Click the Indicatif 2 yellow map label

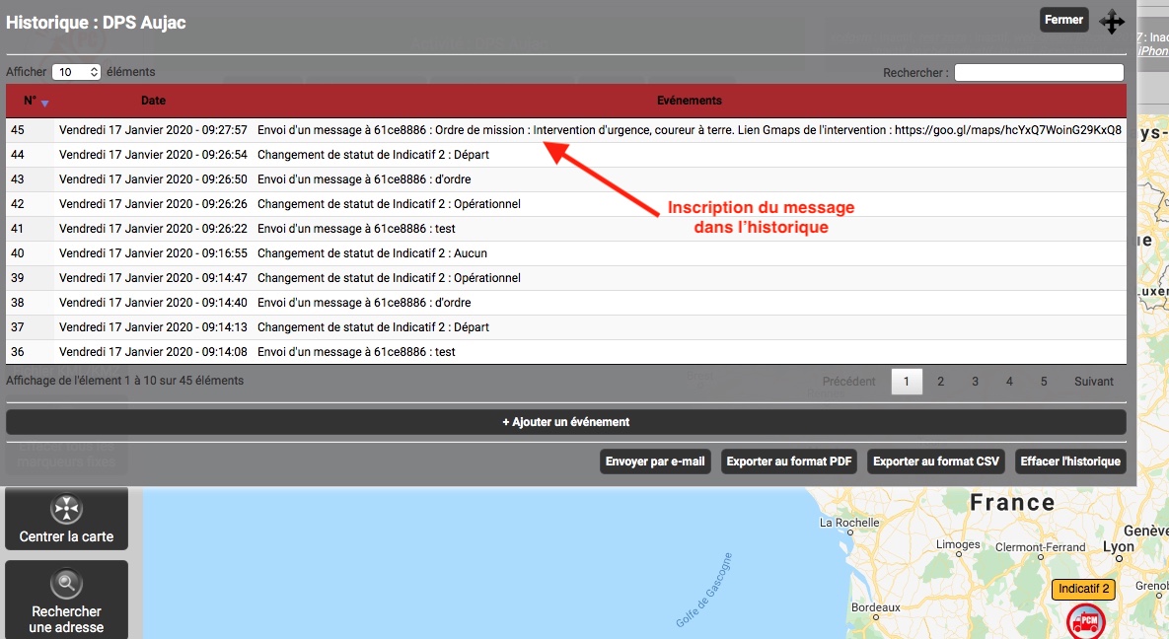coord(1084,589)
